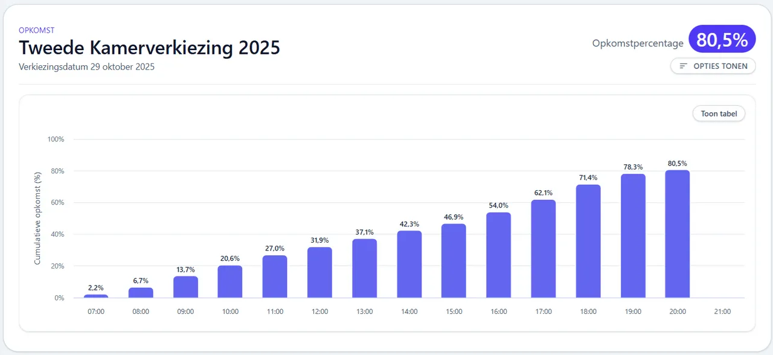This screenshot has height=355, width=773.
Task: Click the 80,5% turnout percentage badge
Action: [x=722, y=40]
